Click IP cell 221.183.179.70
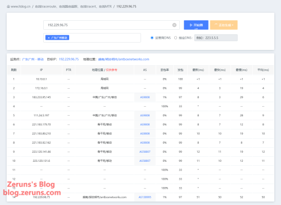This screenshot has height=205, width=281. pos(41,125)
